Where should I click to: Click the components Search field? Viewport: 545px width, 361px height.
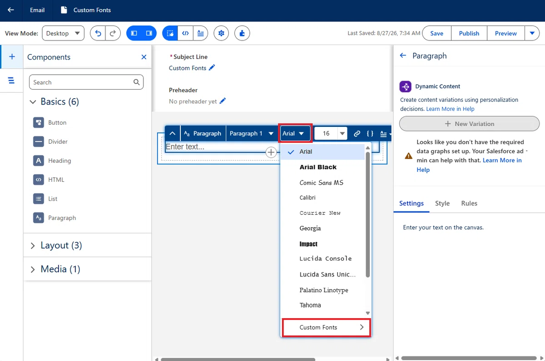(x=86, y=82)
